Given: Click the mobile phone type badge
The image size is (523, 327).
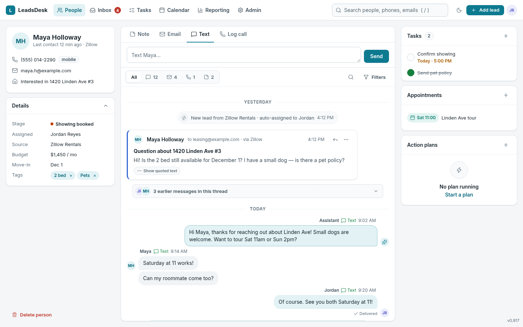Looking at the screenshot, I should (x=69, y=60).
